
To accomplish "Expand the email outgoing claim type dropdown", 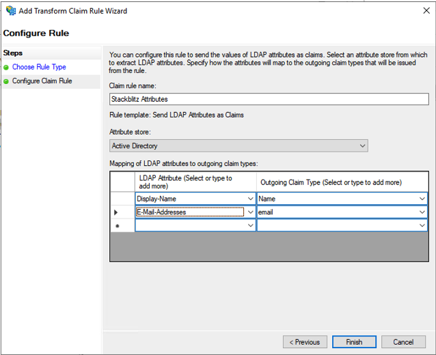I will click(x=422, y=212).
